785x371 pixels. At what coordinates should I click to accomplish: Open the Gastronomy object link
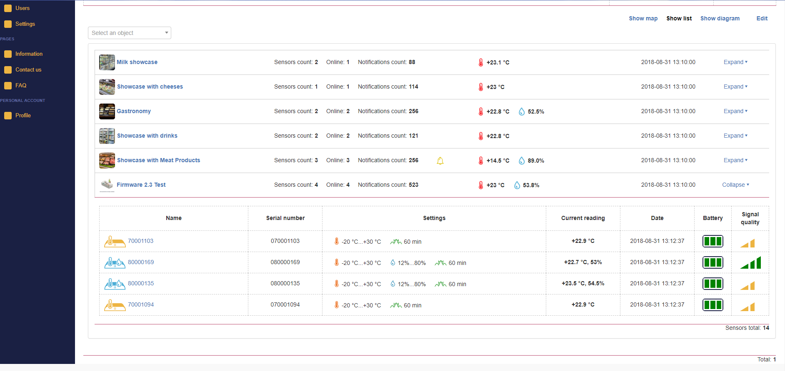coord(134,111)
